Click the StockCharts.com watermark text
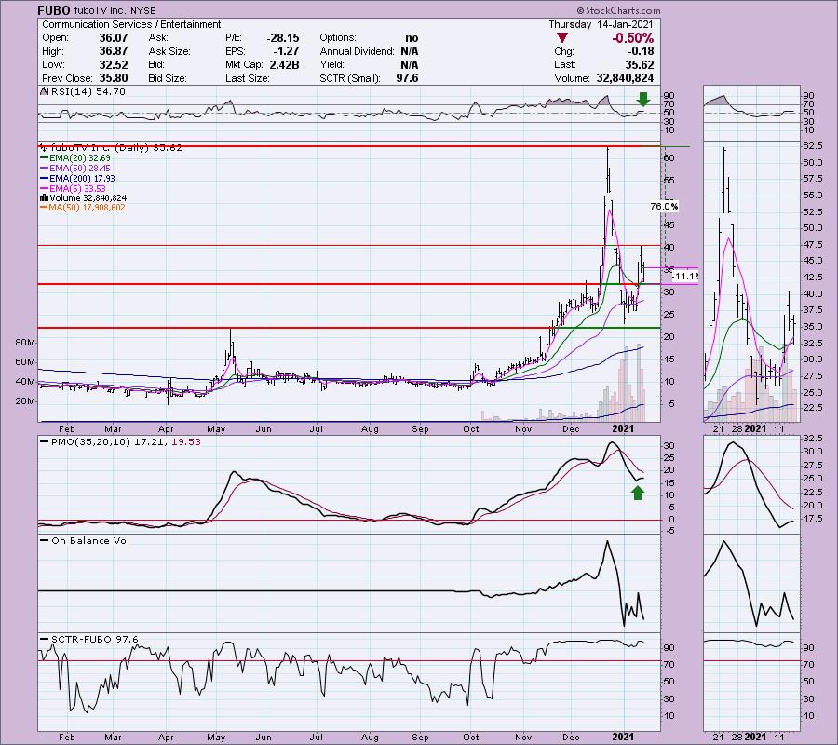 tap(618, 10)
